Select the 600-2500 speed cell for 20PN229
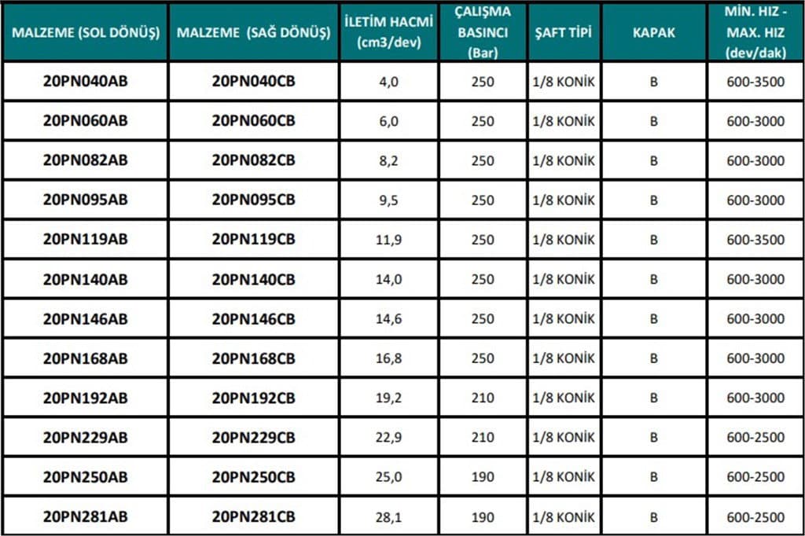805x536 pixels. coord(755,437)
